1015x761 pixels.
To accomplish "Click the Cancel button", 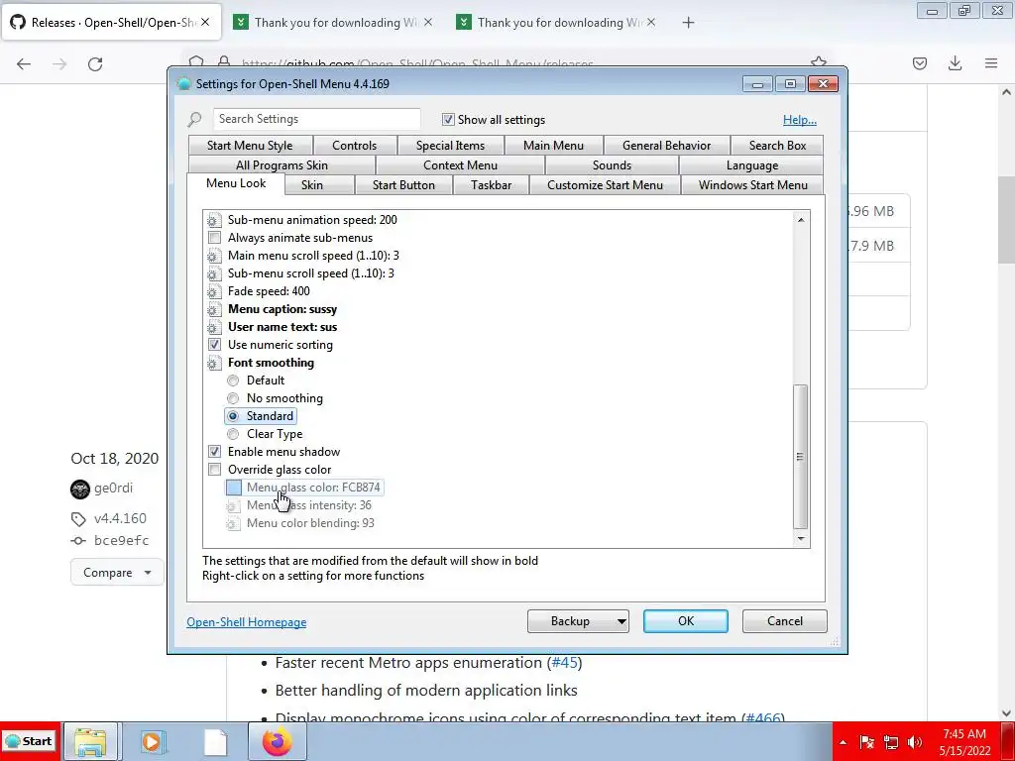I will (x=785, y=621).
